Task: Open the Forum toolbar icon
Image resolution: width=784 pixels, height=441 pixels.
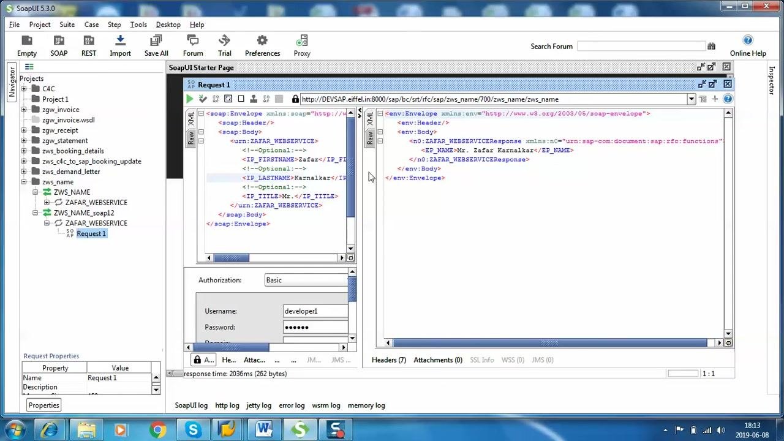Action: pos(193,46)
